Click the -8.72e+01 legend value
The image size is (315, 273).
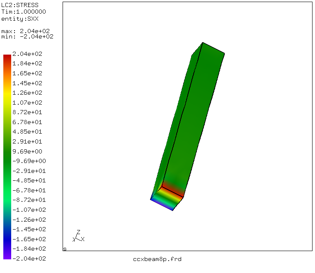pyautogui.click(x=29, y=200)
